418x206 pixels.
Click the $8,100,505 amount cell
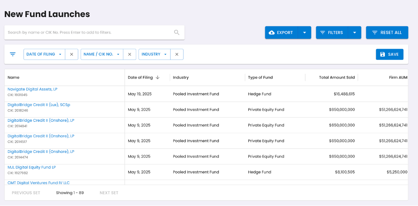(345, 172)
